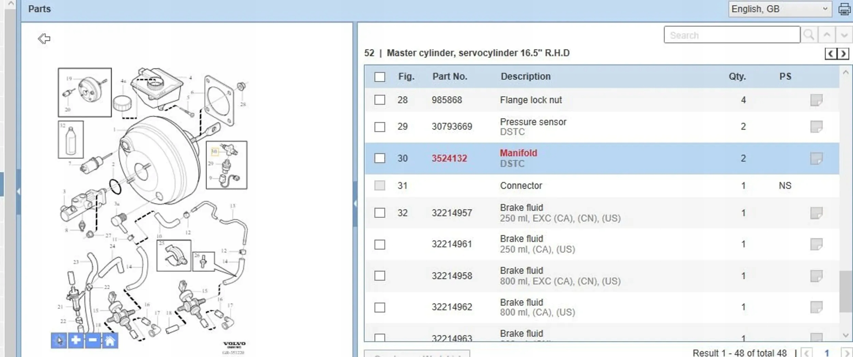Go to the next parts section with the right arrow
853x357 pixels.
click(843, 53)
